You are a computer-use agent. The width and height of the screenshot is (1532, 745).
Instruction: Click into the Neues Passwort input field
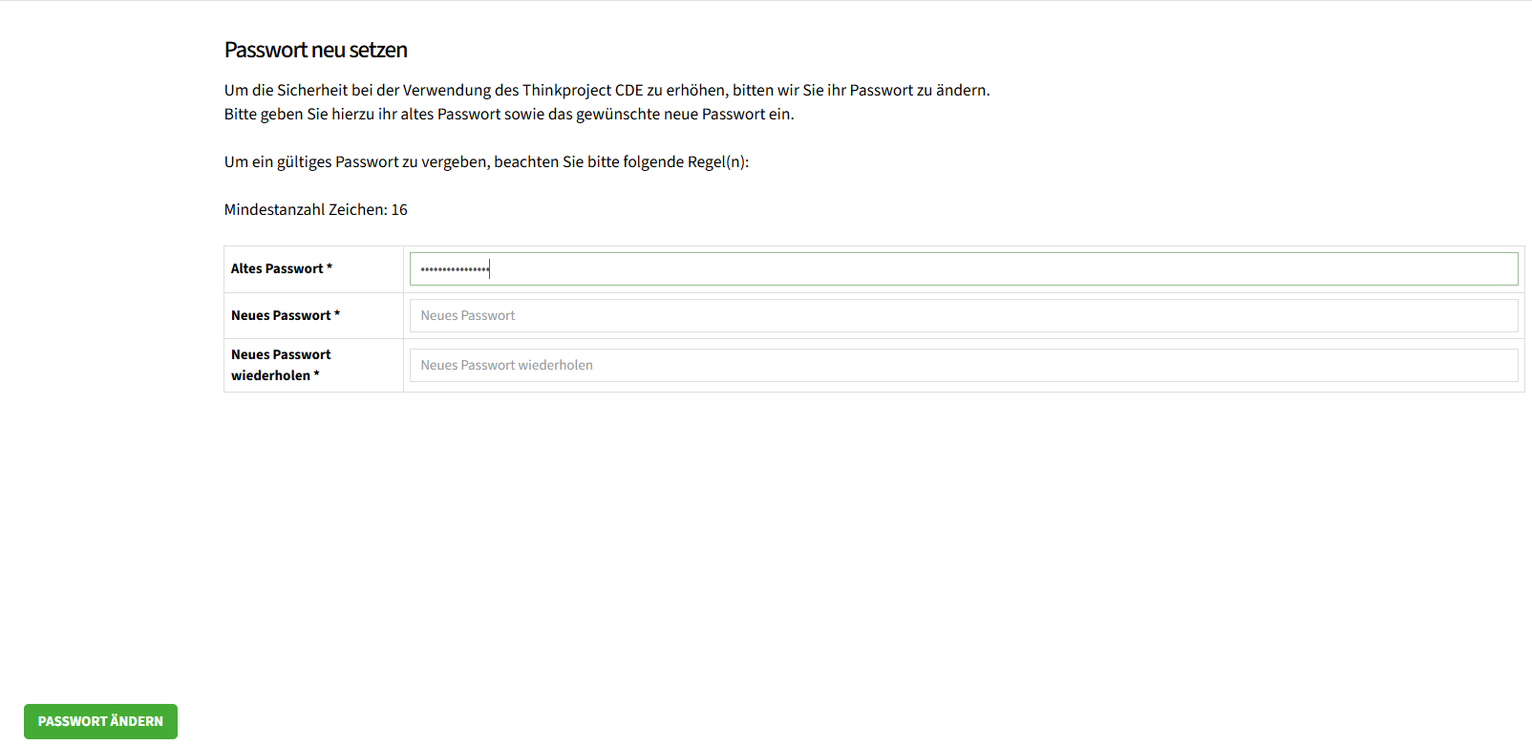tap(964, 316)
